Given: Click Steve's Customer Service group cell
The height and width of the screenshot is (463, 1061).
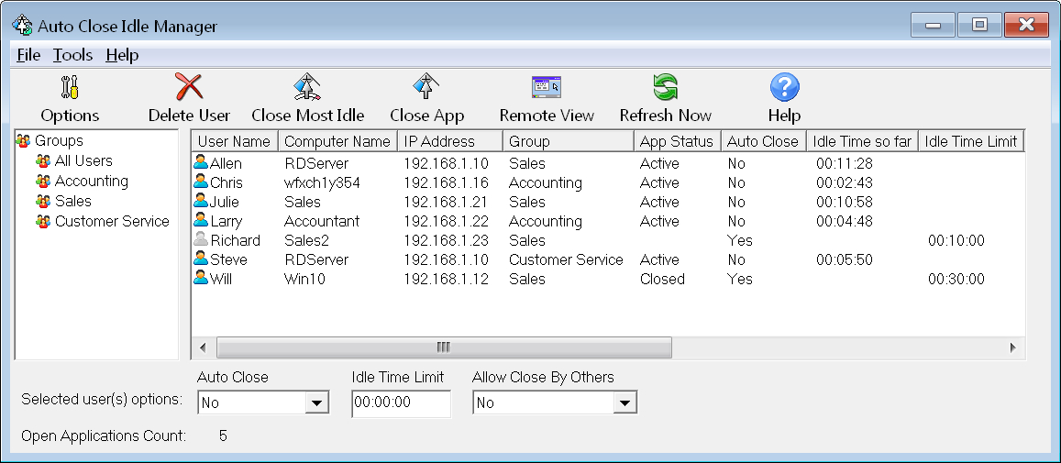Looking at the screenshot, I should (566, 260).
